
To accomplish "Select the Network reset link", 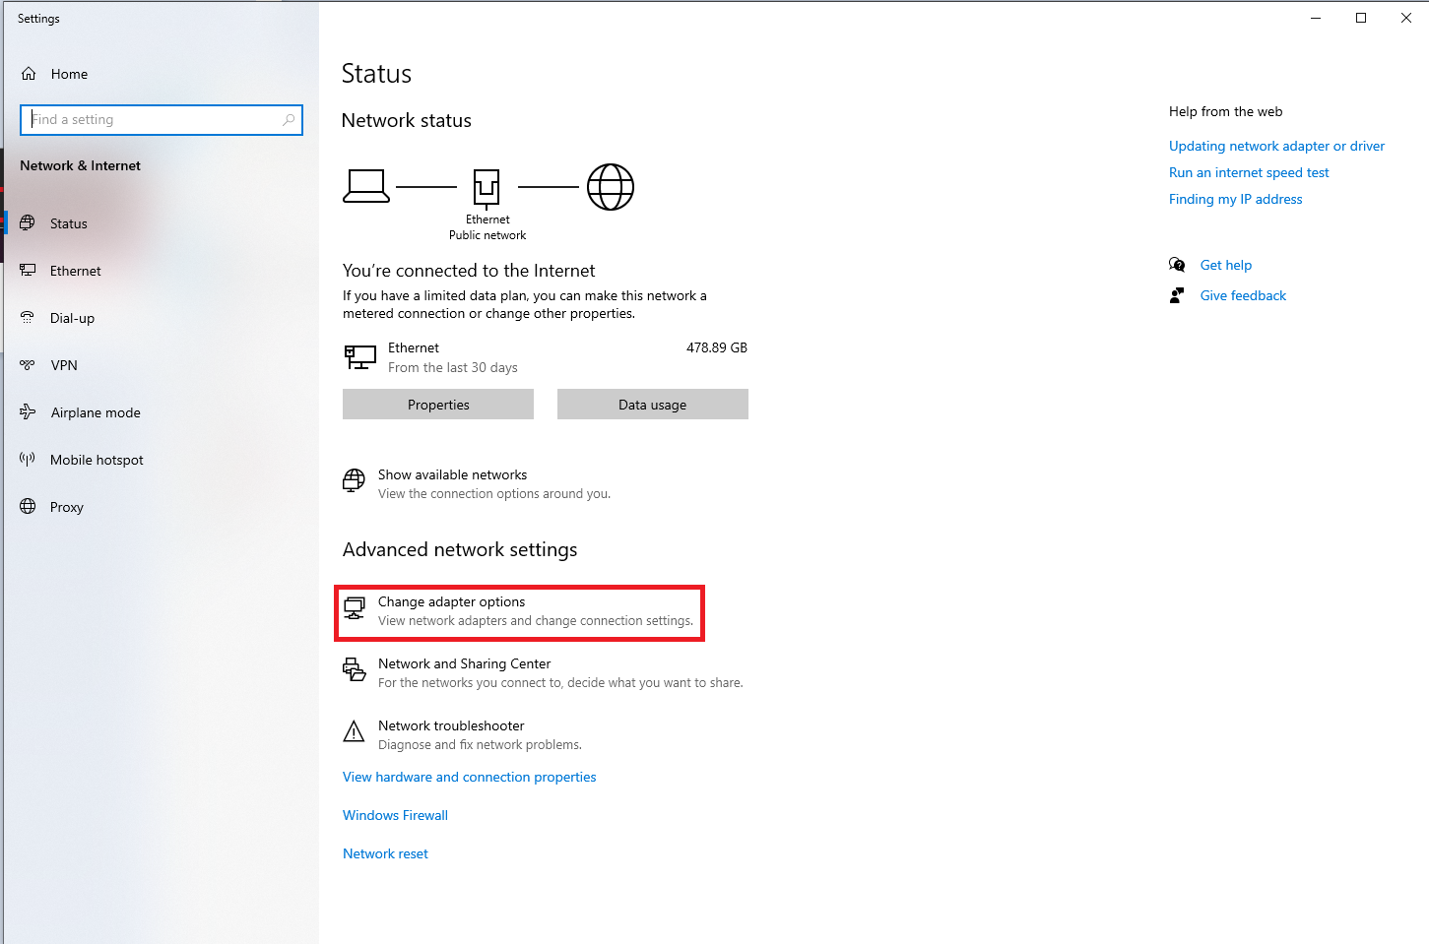I will tap(385, 853).
